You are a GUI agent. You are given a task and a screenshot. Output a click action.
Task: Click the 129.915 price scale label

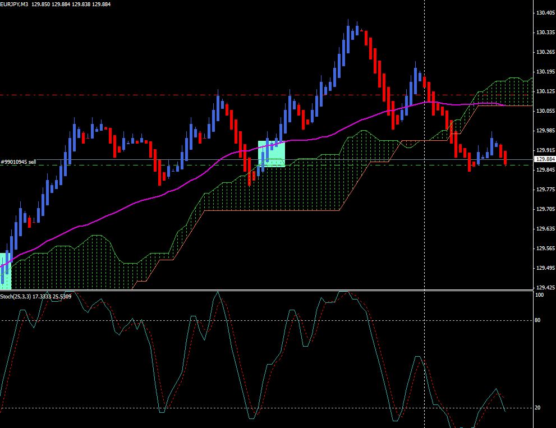(545, 150)
